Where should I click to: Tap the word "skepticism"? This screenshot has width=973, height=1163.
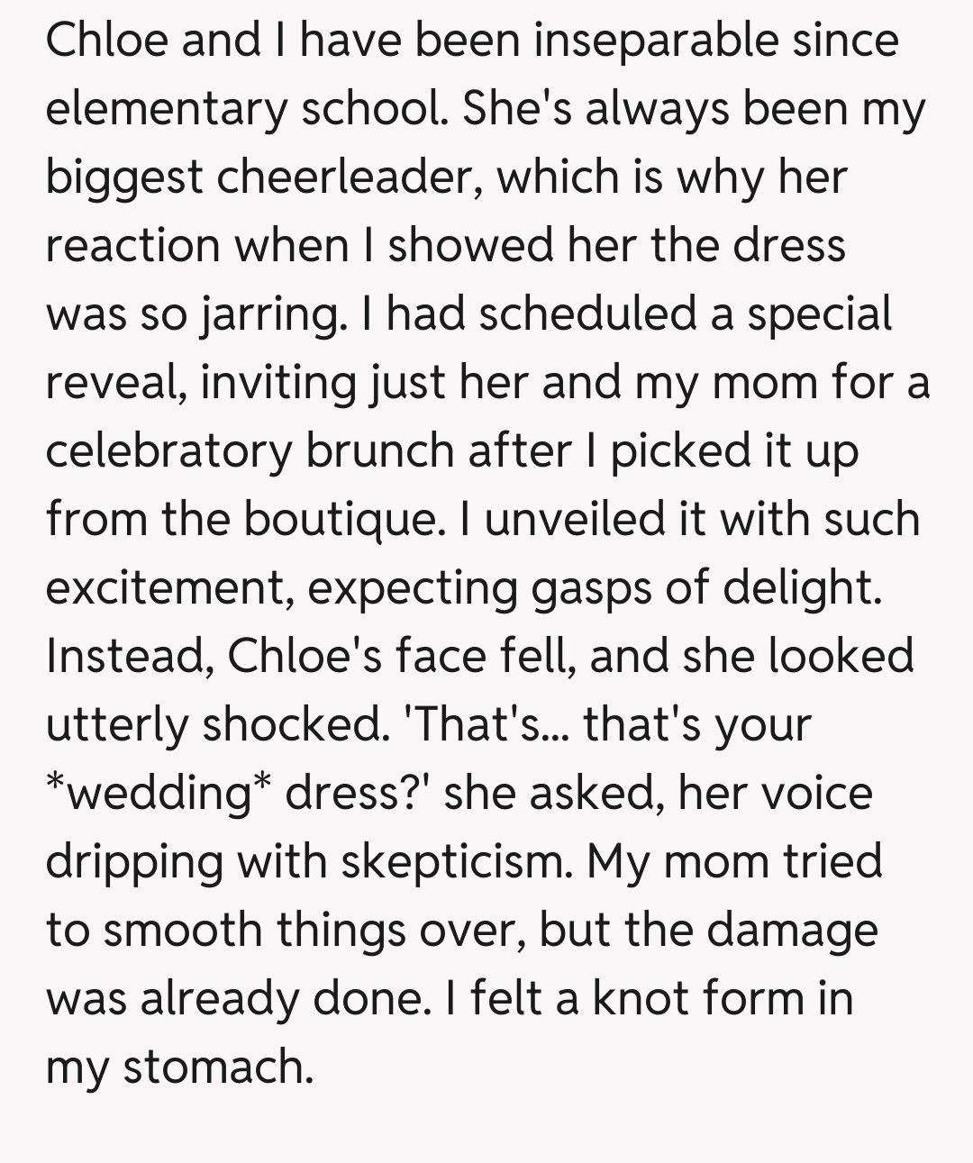pos(456,861)
